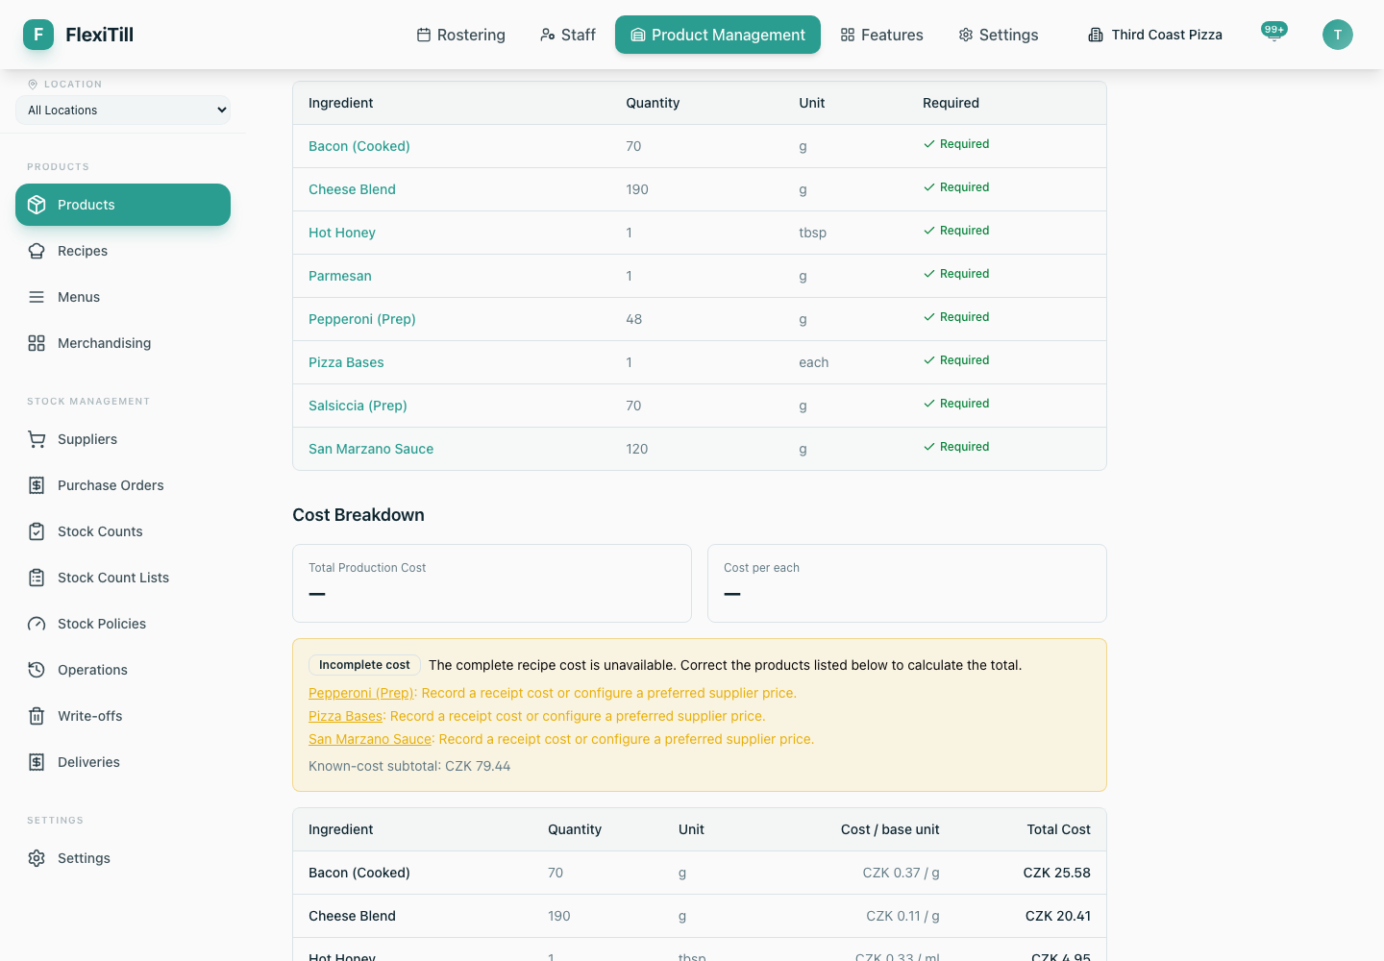This screenshot has height=961, width=1384.
Task: Click the Deliveries icon in sidebar
Action: [x=37, y=762]
